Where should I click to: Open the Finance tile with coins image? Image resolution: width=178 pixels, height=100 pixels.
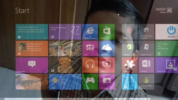pos(65,65)
